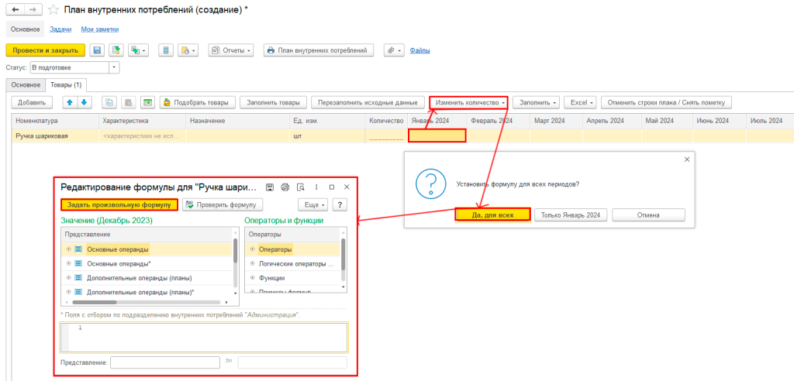The height and width of the screenshot is (381, 794).
Task: Expand the Функции operators node
Action: (251, 277)
